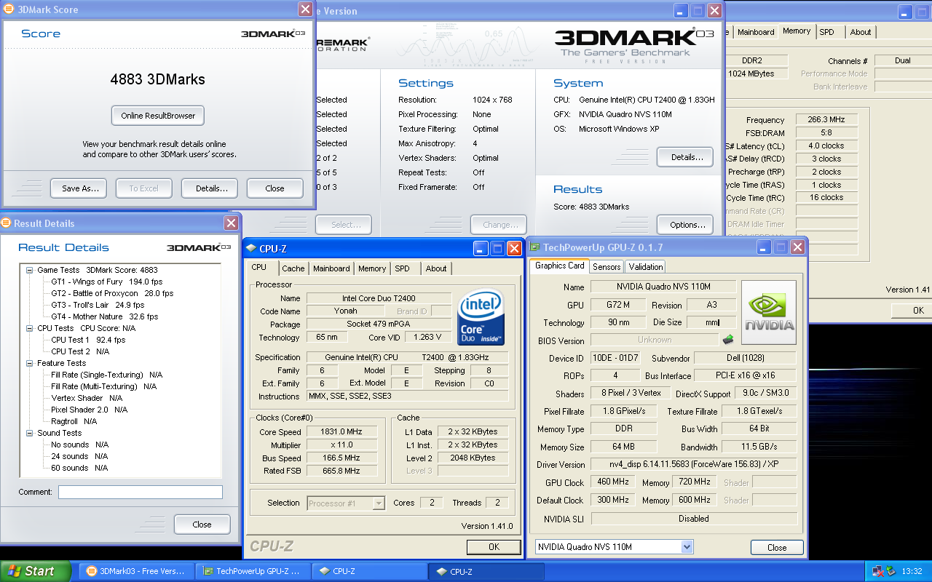932x582 pixels.
Task: Click the 3DMARK03 logo in the Score window
Action: point(273,33)
